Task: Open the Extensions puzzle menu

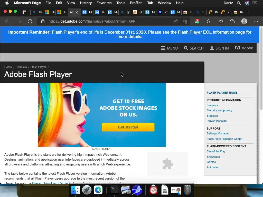Action: [209, 21]
